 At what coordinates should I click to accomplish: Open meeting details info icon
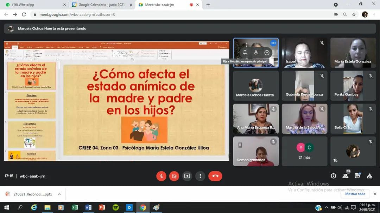(x=333, y=176)
